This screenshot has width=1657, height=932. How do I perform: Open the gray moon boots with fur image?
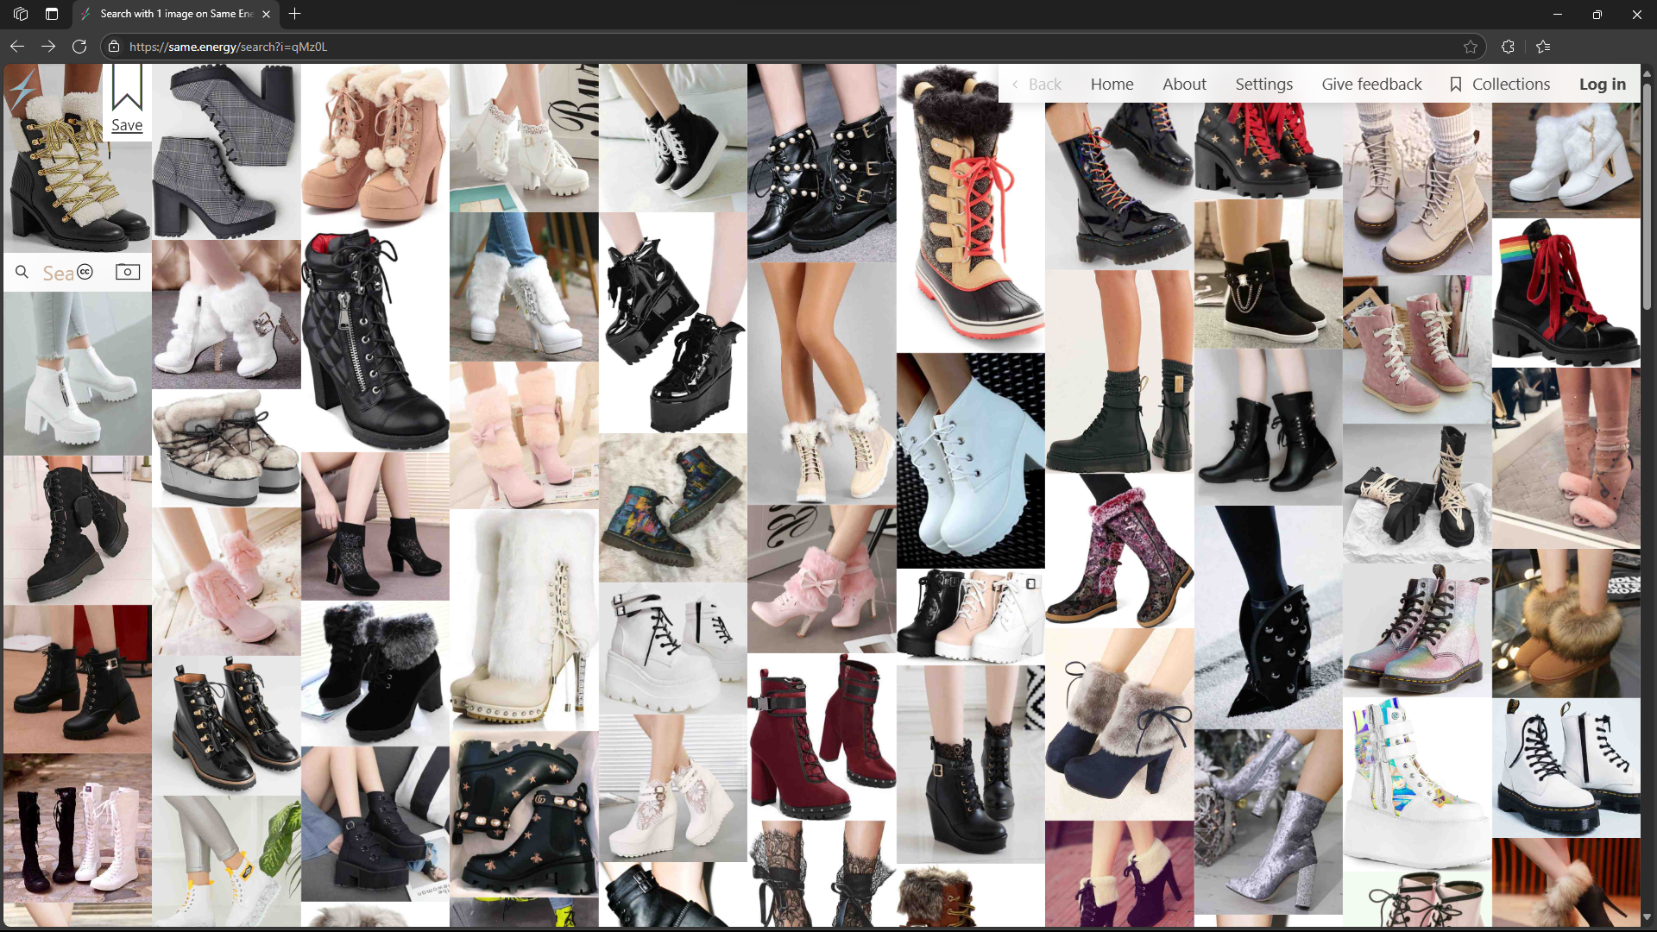tap(226, 448)
